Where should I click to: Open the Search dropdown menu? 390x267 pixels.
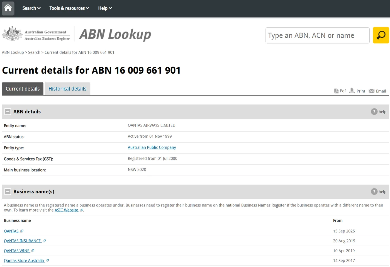click(x=31, y=8)
